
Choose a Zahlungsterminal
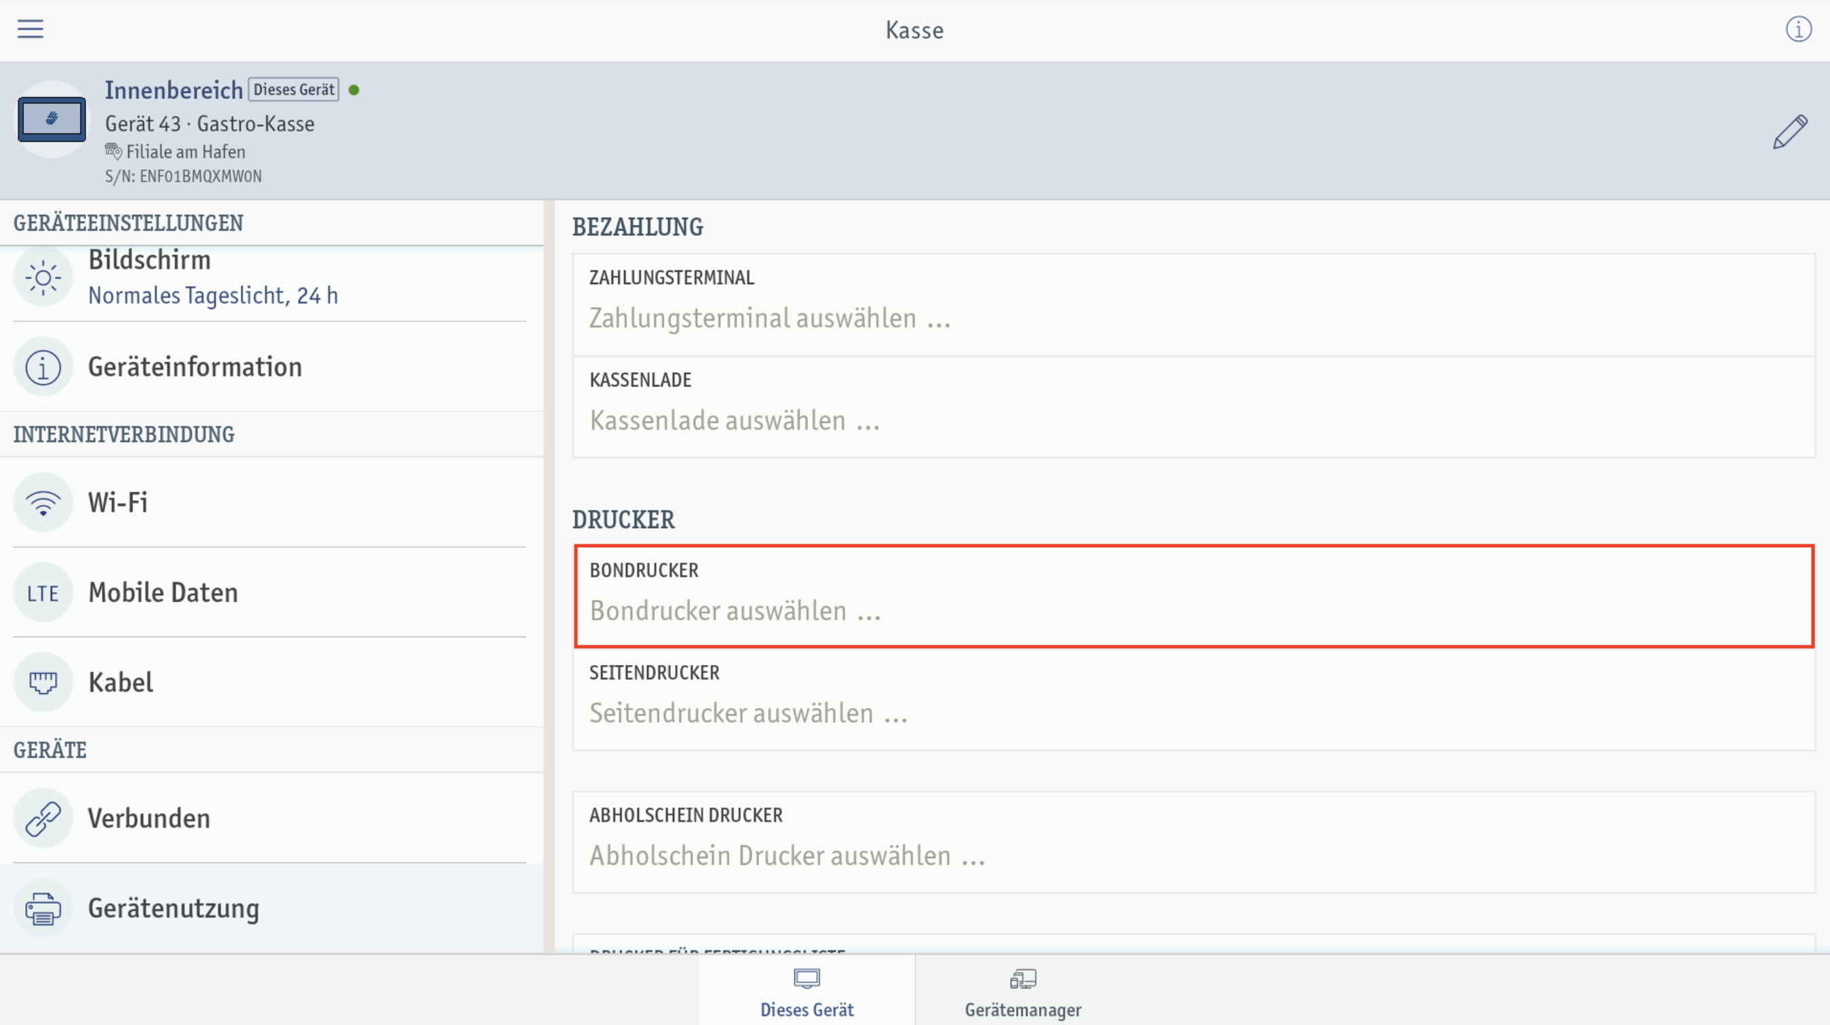tap(1194, 305)
